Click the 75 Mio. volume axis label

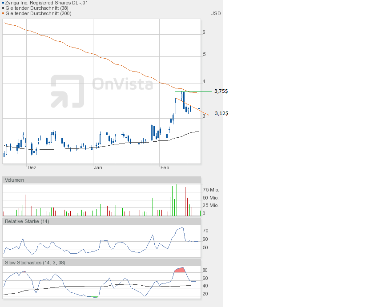(x=210, y=190)
